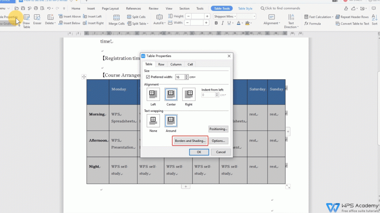Close the Table Properties dialog
Image resolution: width=380 pixels, height=213 pixels.
tap(229, 56)
